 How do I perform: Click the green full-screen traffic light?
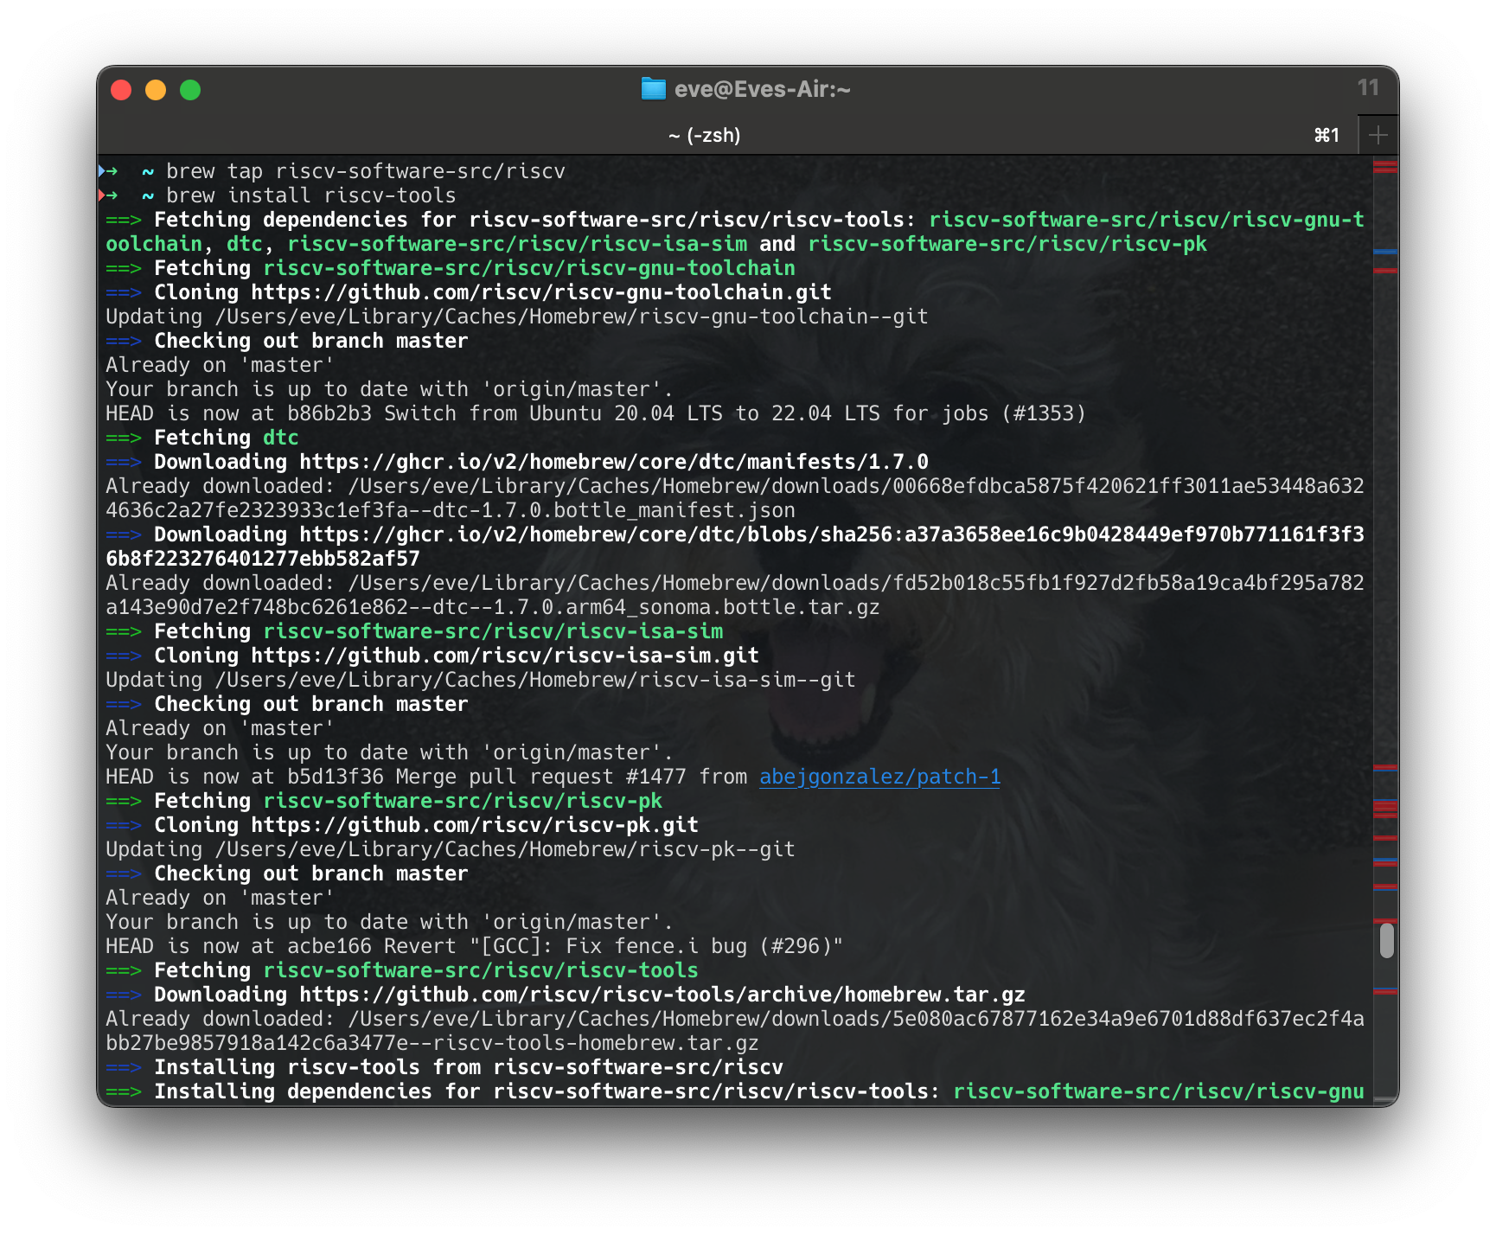point(190,89)
